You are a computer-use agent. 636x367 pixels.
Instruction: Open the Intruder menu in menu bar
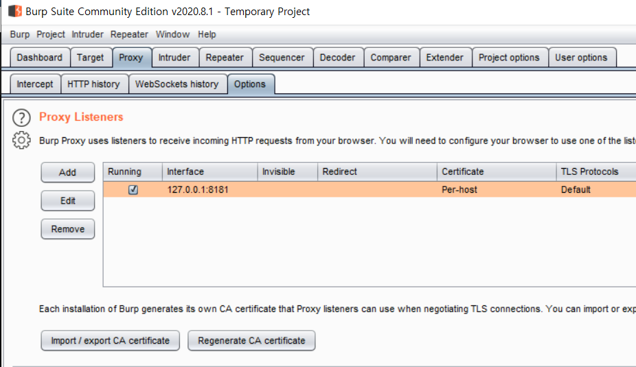pyautogui.click(x=88, y=34)
